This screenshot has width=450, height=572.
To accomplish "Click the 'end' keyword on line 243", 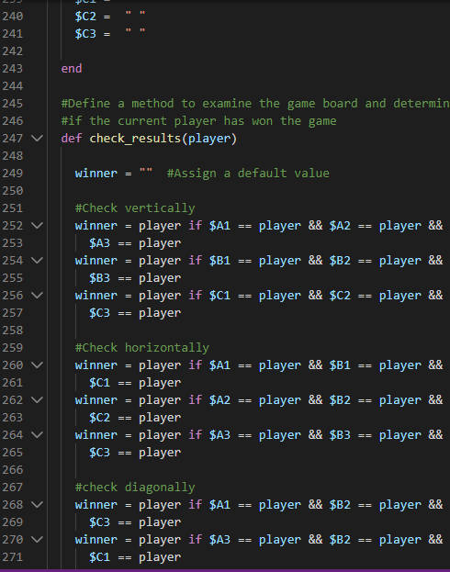I will (72, 69).
